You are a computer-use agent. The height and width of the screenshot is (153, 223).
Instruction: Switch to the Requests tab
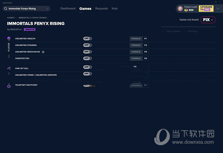click(x=101, y=9)
